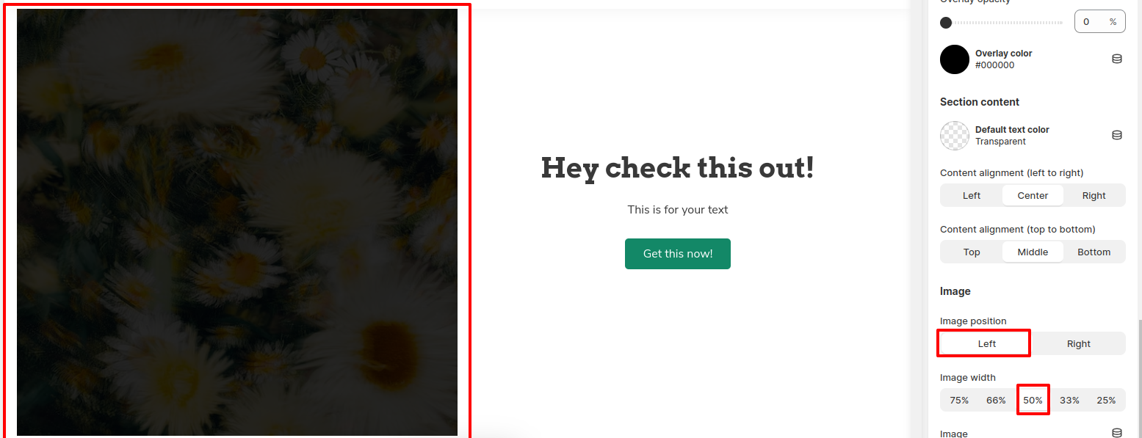Select the black Overlay color swatch

[x=955, y=59]
